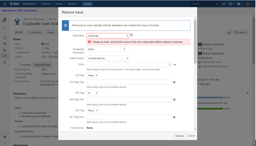Open the Projects menu

click(47, 4)
